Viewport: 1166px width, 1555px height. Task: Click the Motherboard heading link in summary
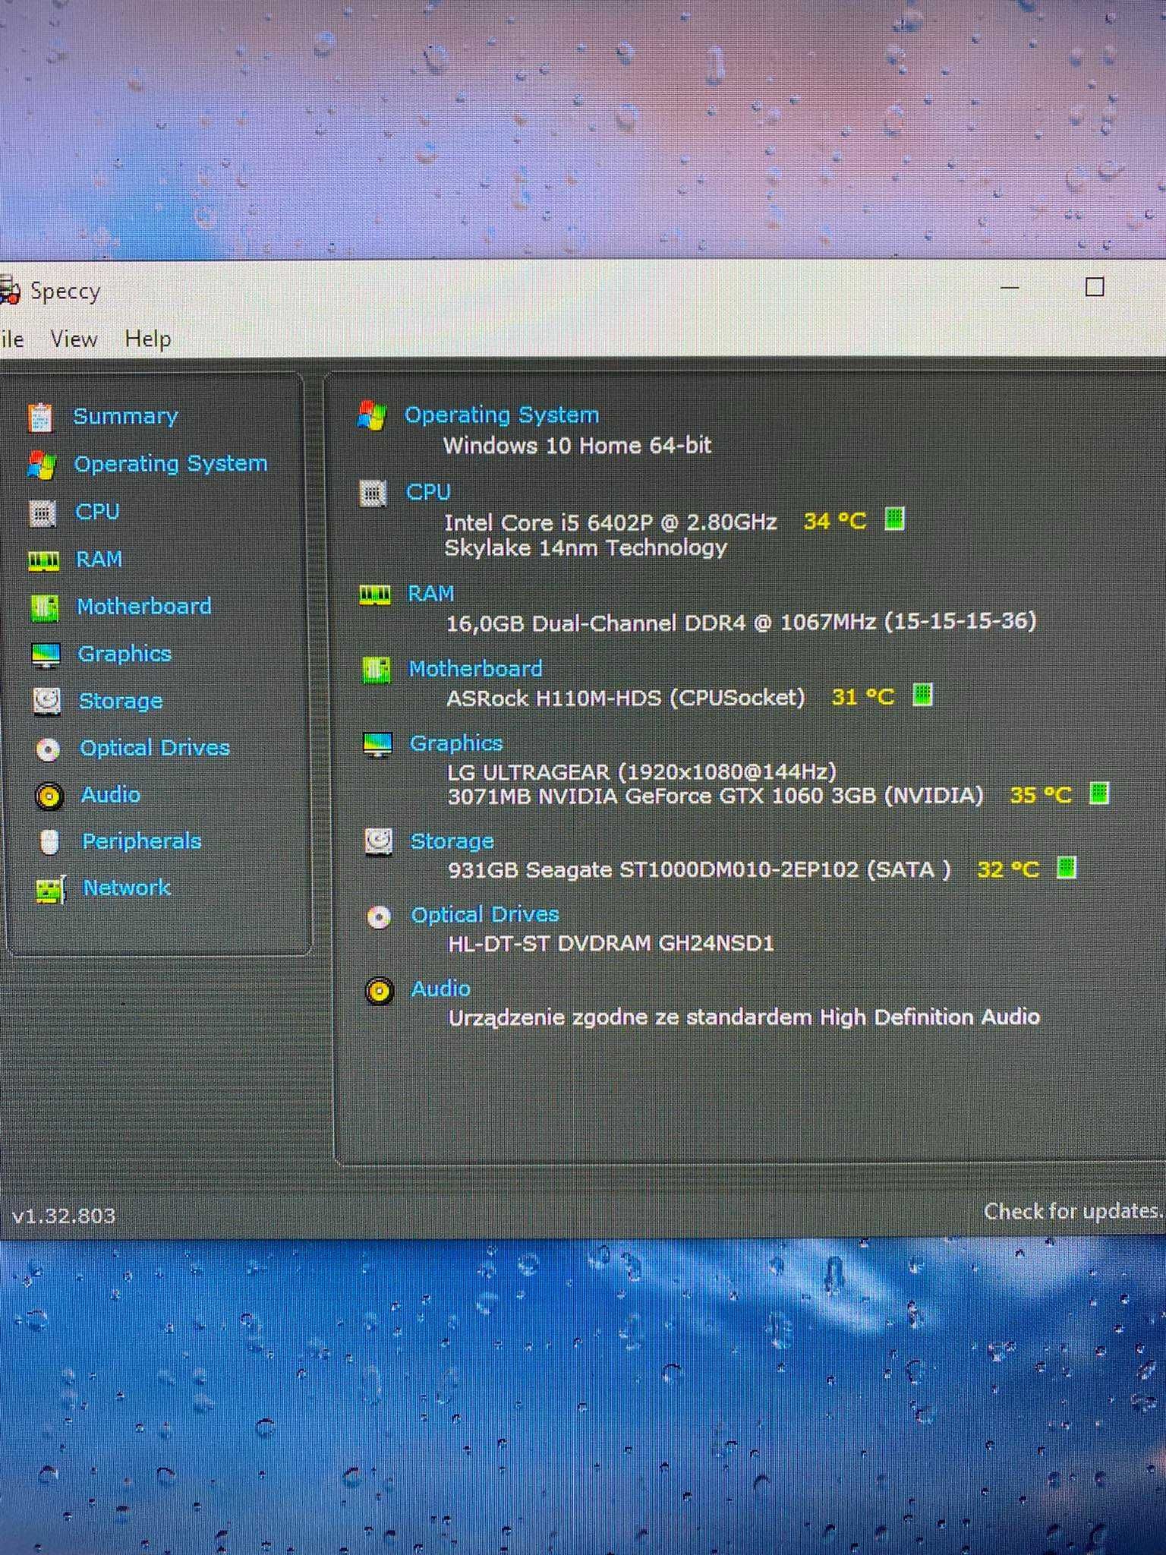pos(475,669)
